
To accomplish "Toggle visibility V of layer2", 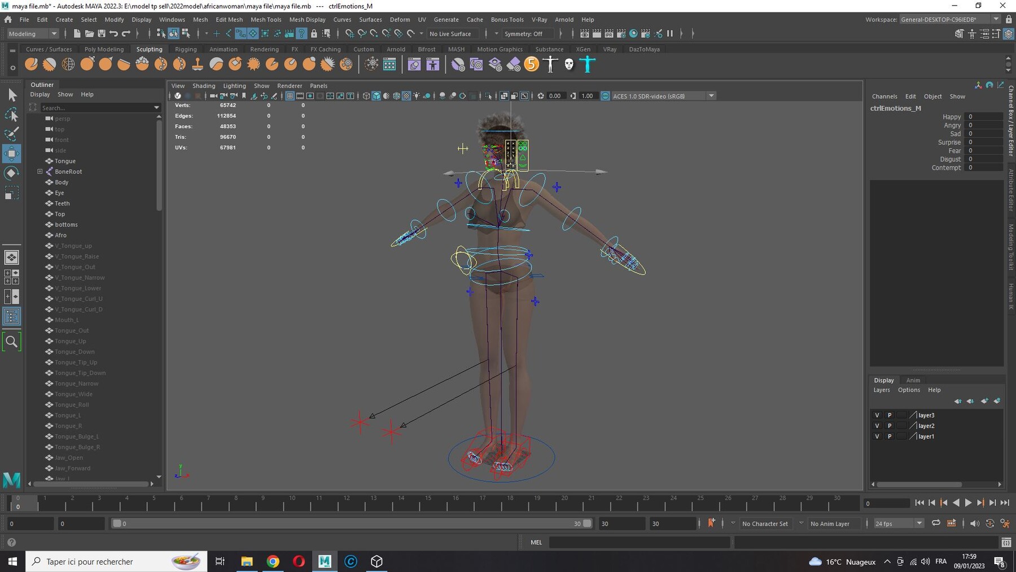I will 877,426.
